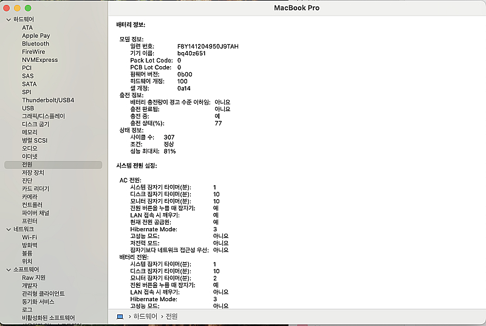The width and height of the screenshot is (486, 326).
Task: Click condition value 정상
Action: [x=169, y=144]
